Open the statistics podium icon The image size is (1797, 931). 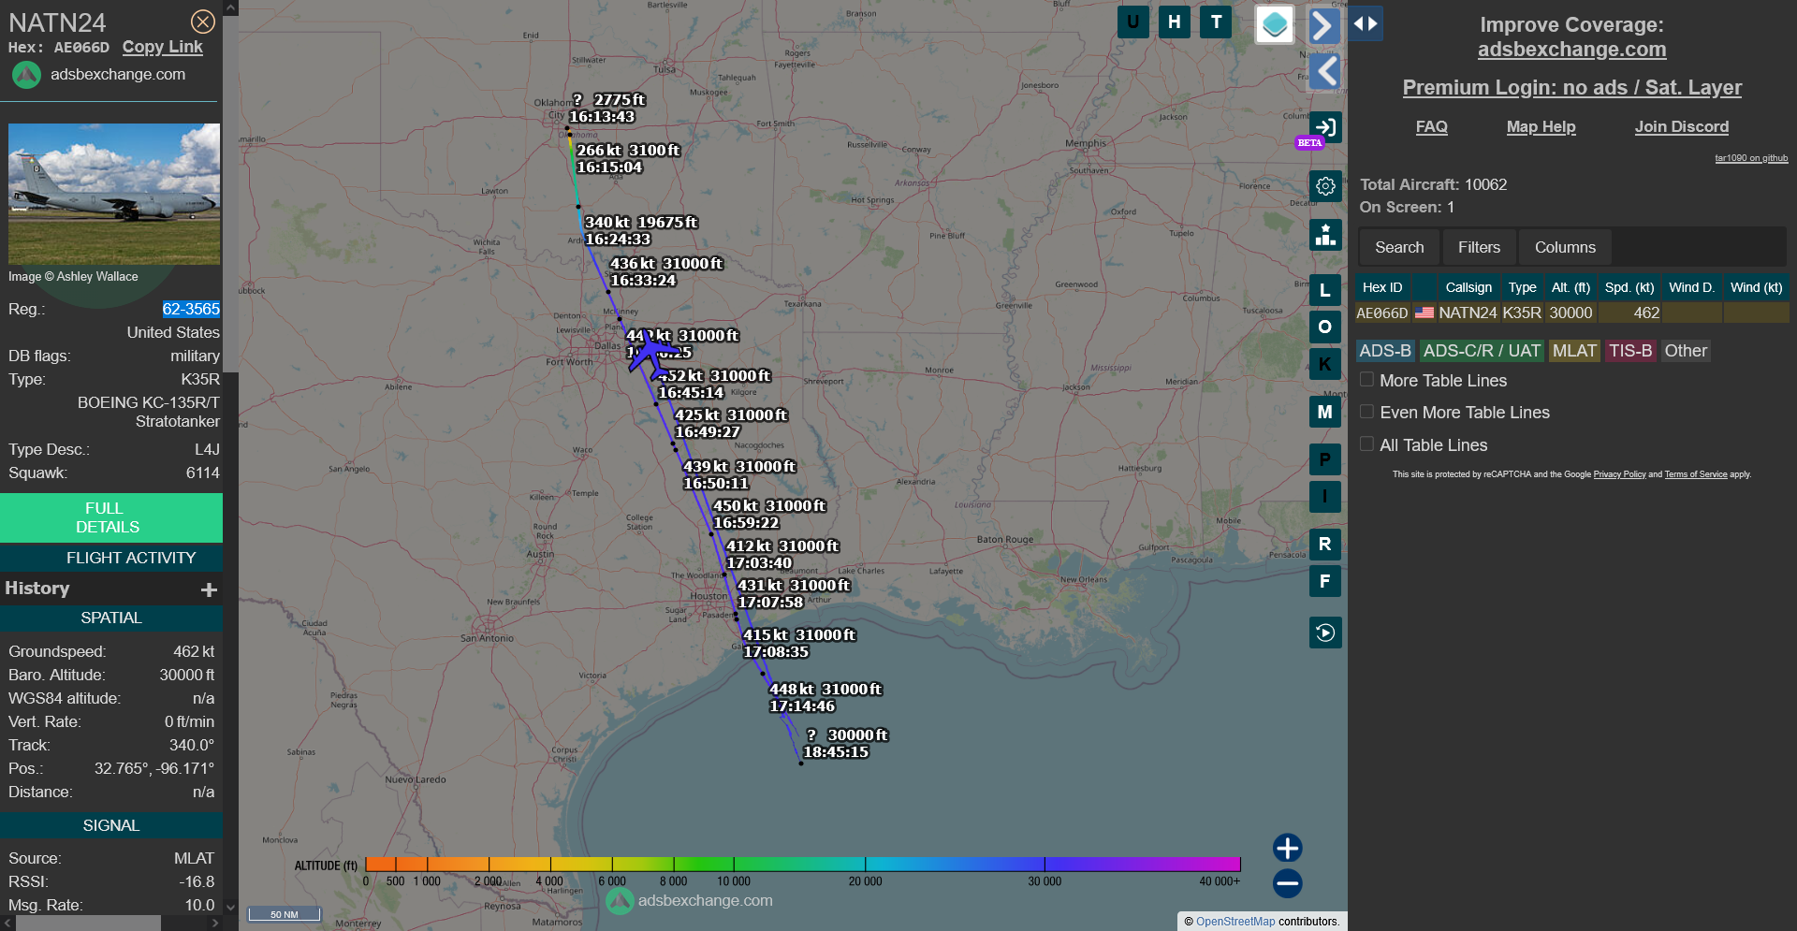1325,235
